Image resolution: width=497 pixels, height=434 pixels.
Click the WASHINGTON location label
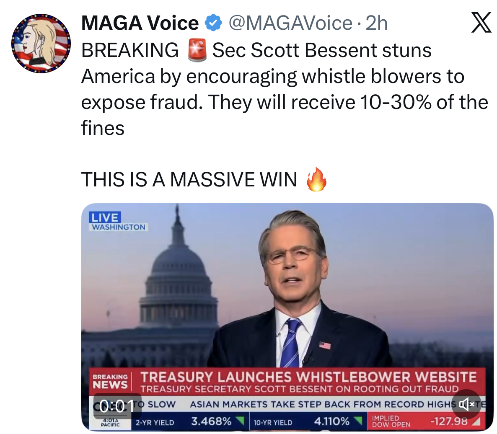tap(119, 227)
